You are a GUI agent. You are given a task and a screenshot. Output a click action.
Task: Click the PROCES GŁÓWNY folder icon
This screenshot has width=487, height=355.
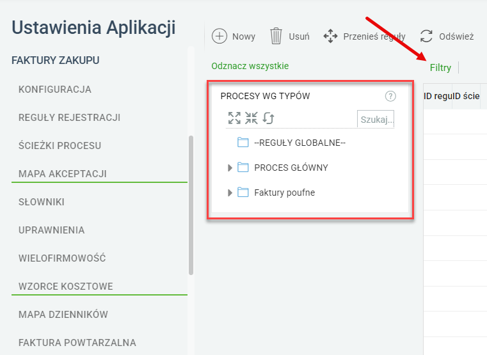click(x=243, y=168)
